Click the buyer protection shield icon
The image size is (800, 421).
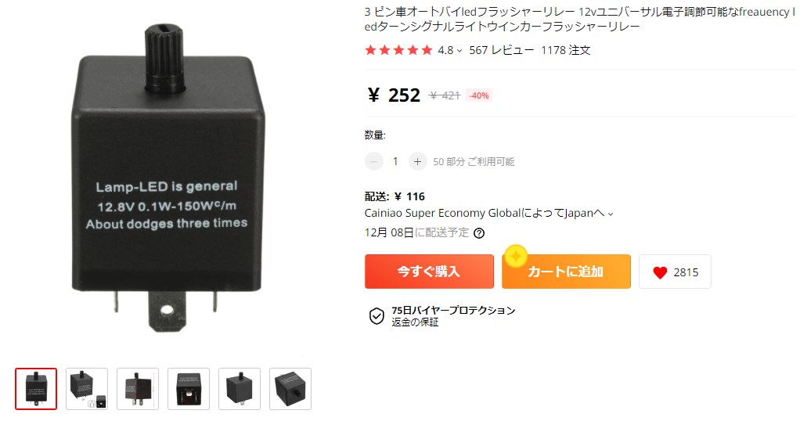tap(377, 316)
